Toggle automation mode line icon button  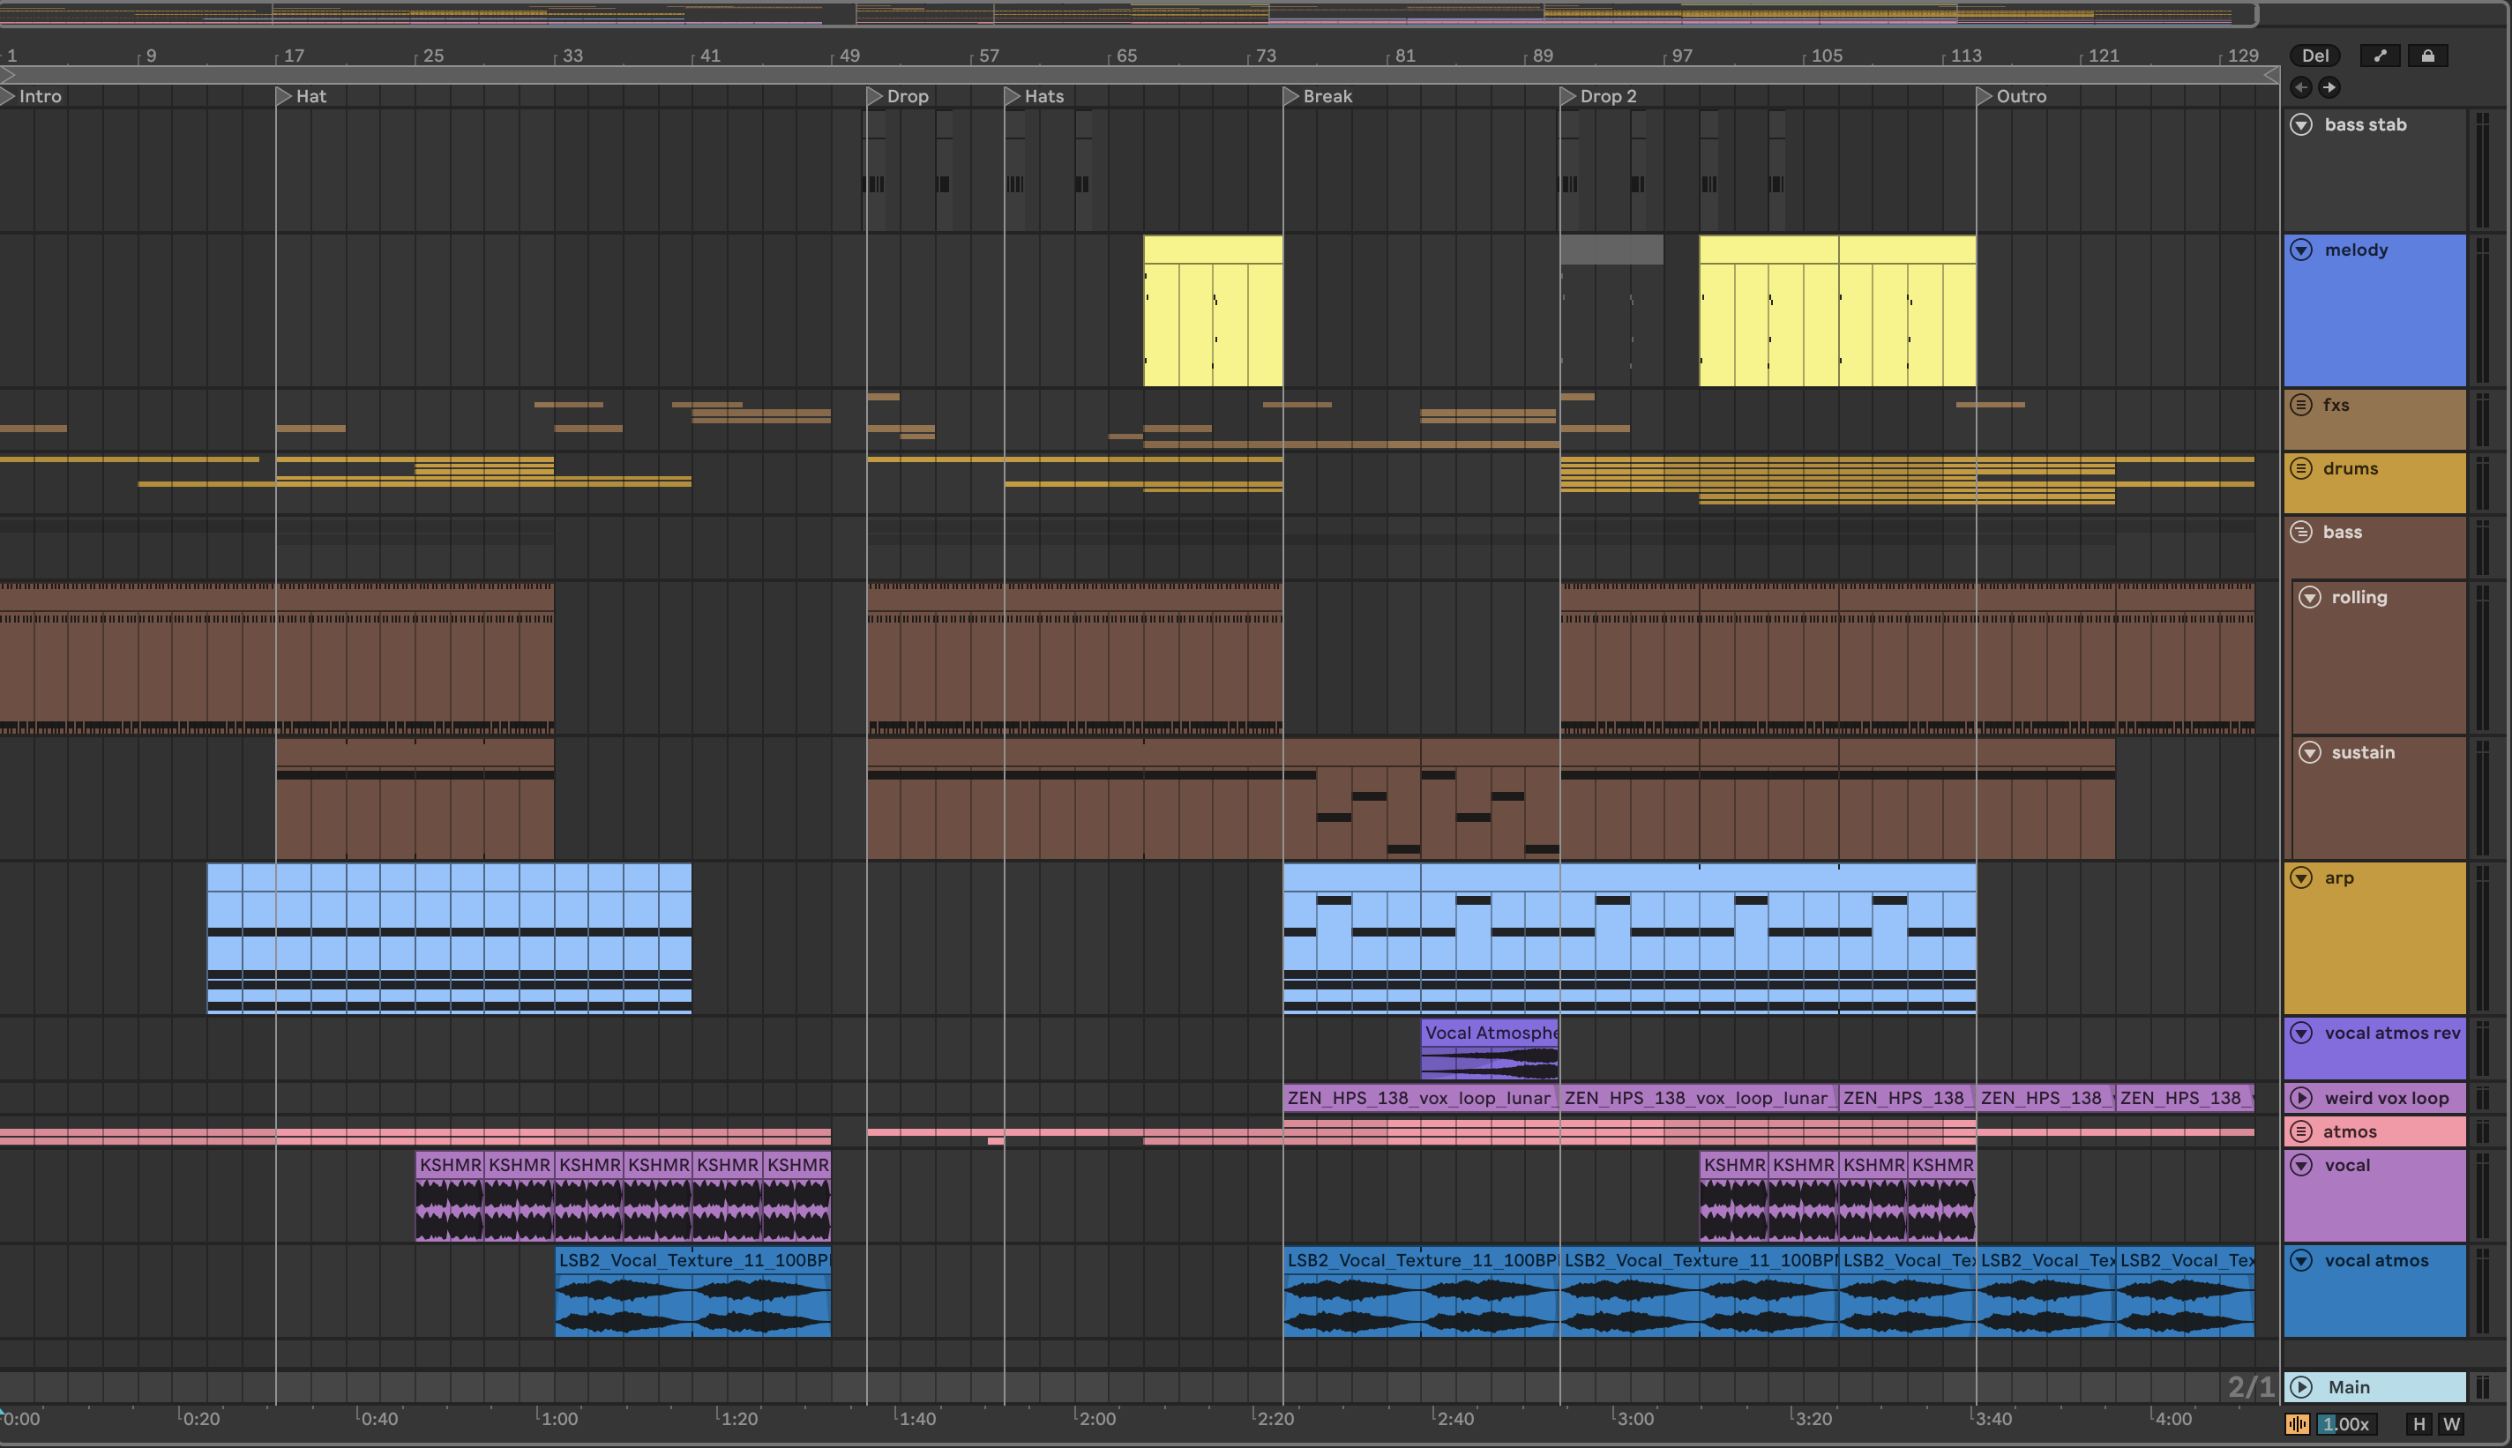(2380, 56)
